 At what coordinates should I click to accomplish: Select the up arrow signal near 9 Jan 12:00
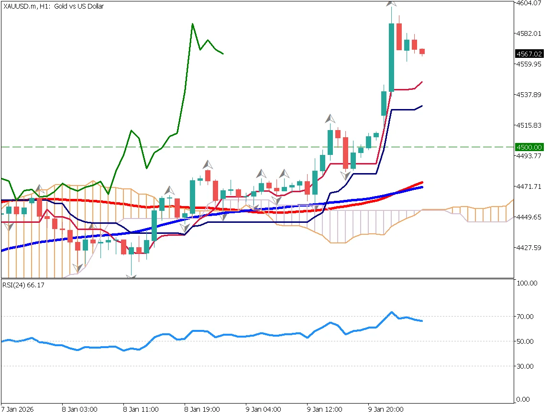click(x=329, y=118)
